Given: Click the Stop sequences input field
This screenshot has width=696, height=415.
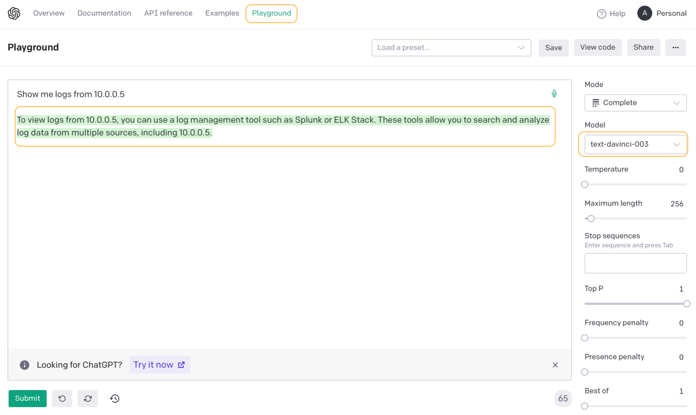Looking at the screenshot, I should click(x=635, y=263).
